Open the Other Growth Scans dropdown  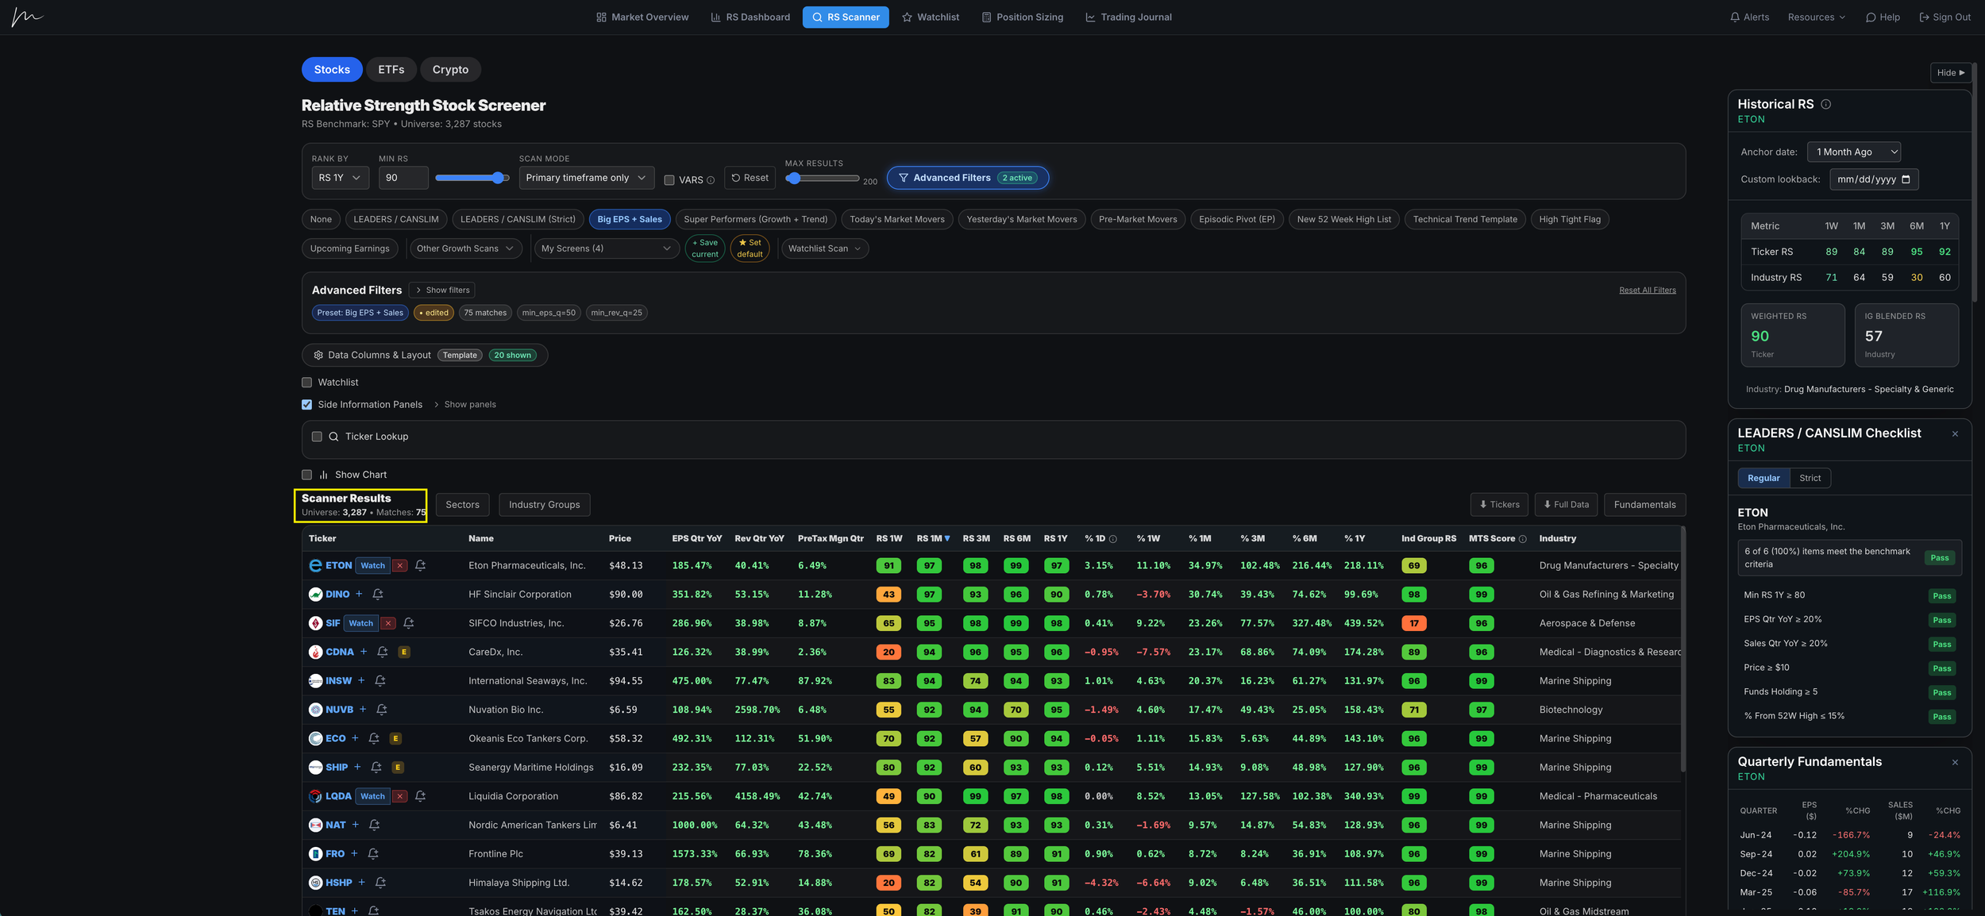466,248
